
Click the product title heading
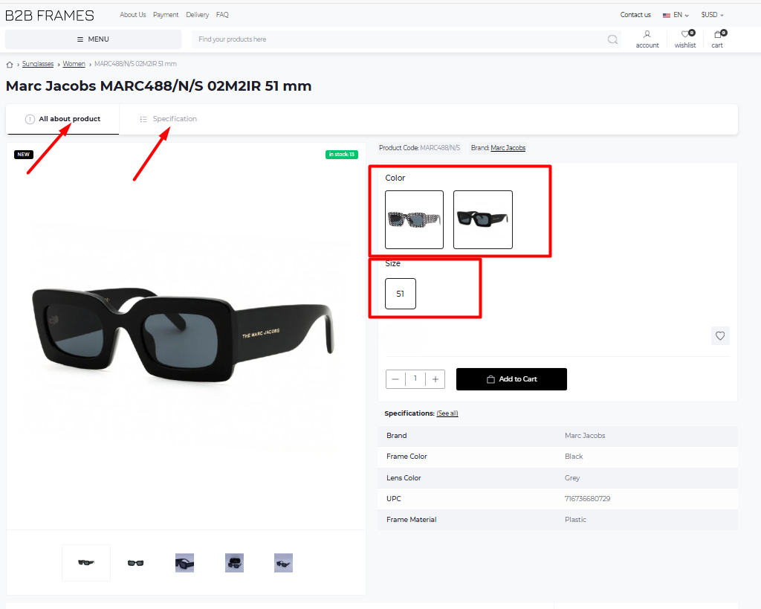click(159, 86)
